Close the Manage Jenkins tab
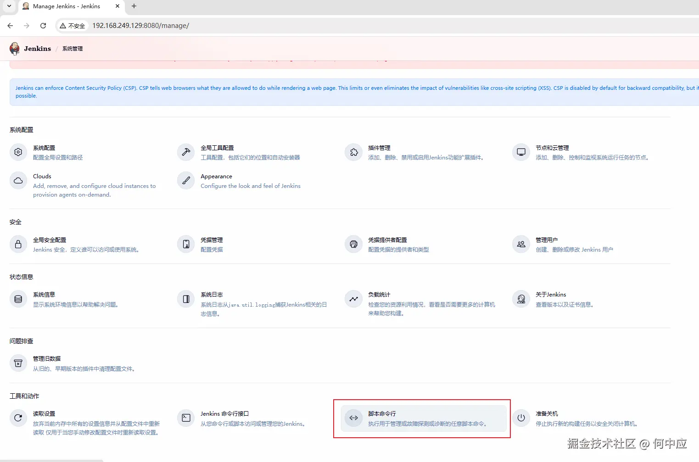 tap(117, 6)
